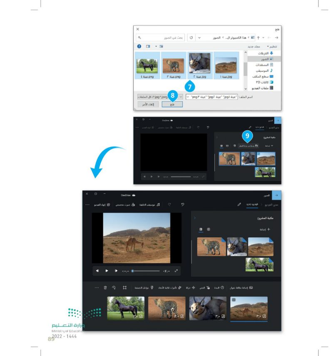Switch project library to small thumbnails view
Screen dimensions: 333x356
pyautogui.click(x=209, y=229)
